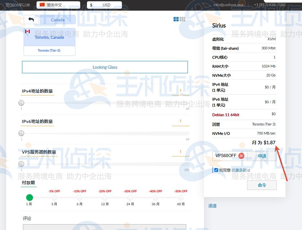The image size is (302, 230).
Task: Select the Canada country tab
Action: 58,20
